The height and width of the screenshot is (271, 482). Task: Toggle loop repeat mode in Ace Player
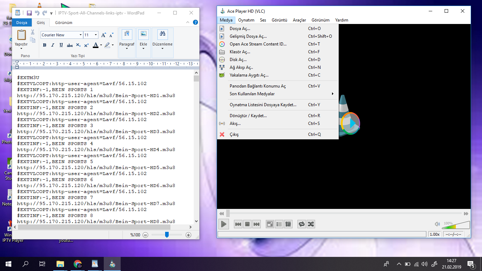tap(302, 224)
